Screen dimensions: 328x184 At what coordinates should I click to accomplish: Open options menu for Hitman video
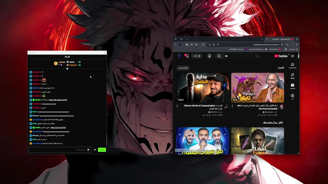click(x=177, y=106)
